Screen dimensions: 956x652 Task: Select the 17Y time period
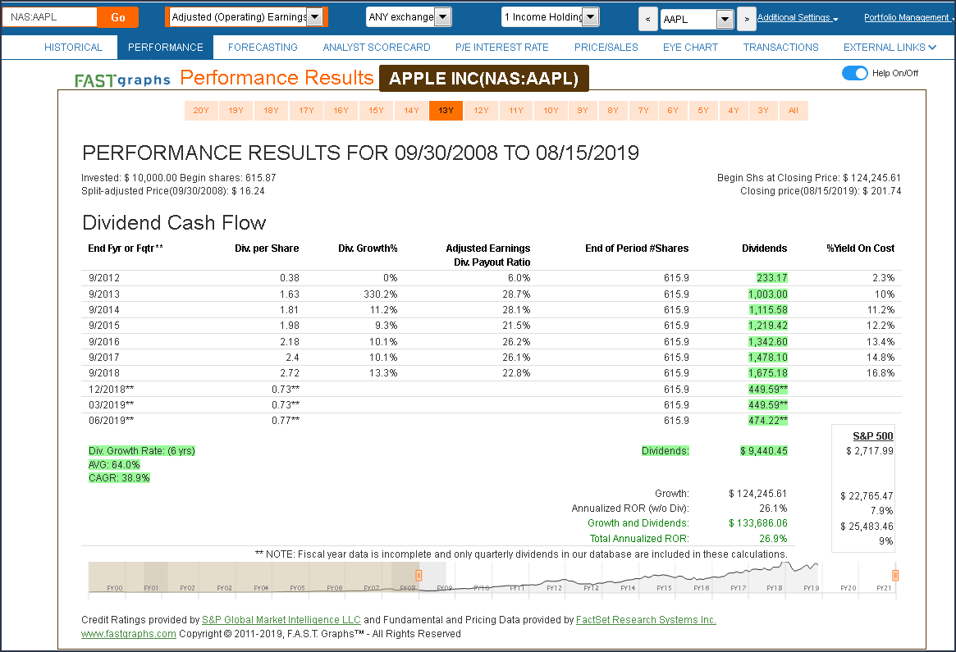306,110
